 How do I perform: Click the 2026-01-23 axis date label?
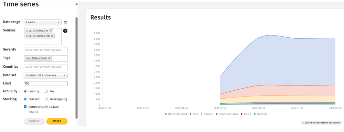tap(220, 108)
